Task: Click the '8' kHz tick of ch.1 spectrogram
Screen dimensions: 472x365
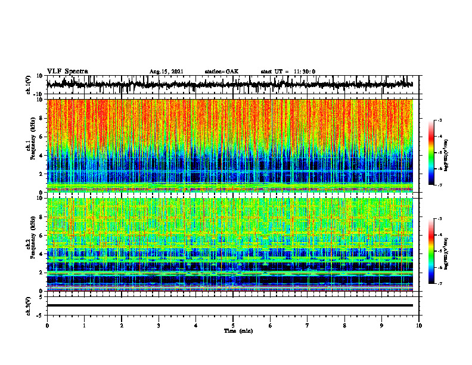Action: [41, 118]
